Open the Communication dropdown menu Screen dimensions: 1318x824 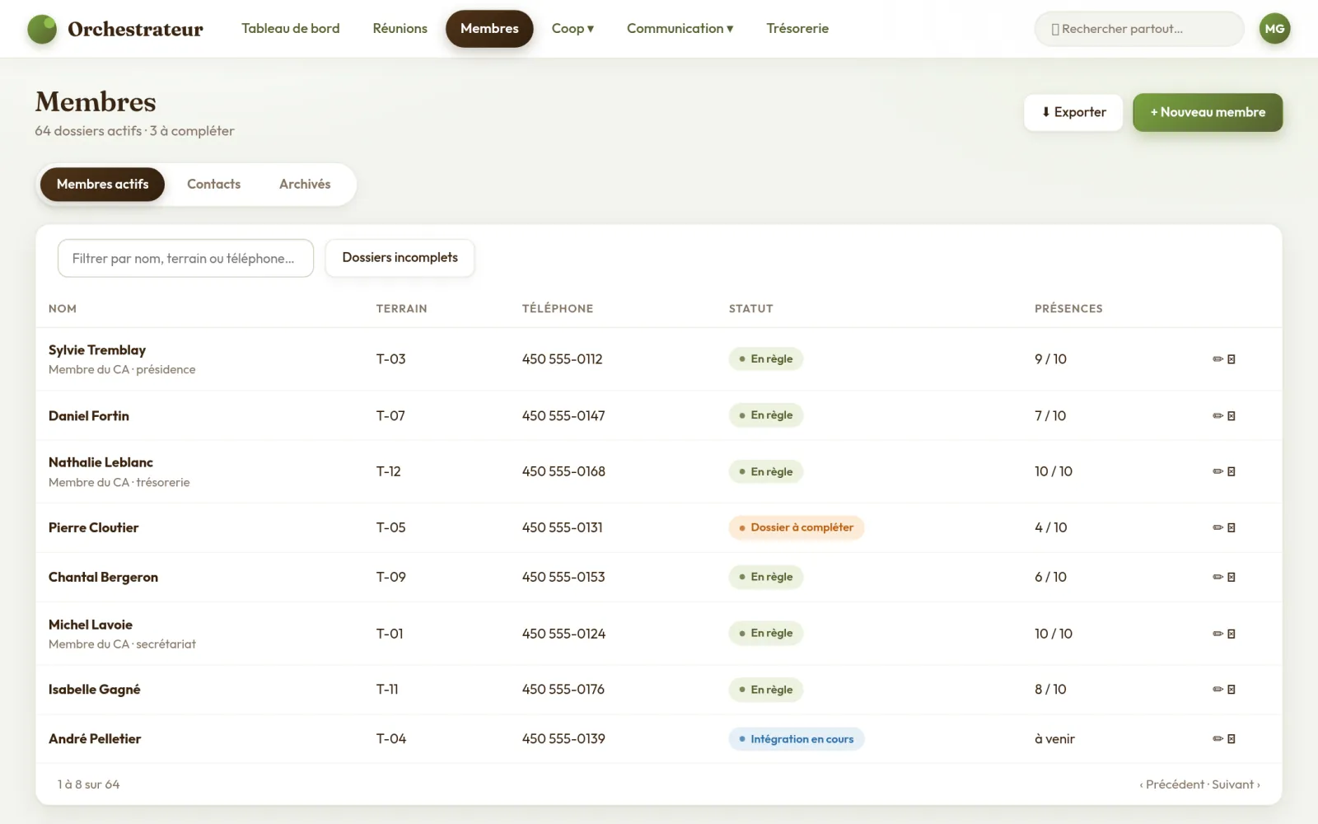[x=680, y=29]
